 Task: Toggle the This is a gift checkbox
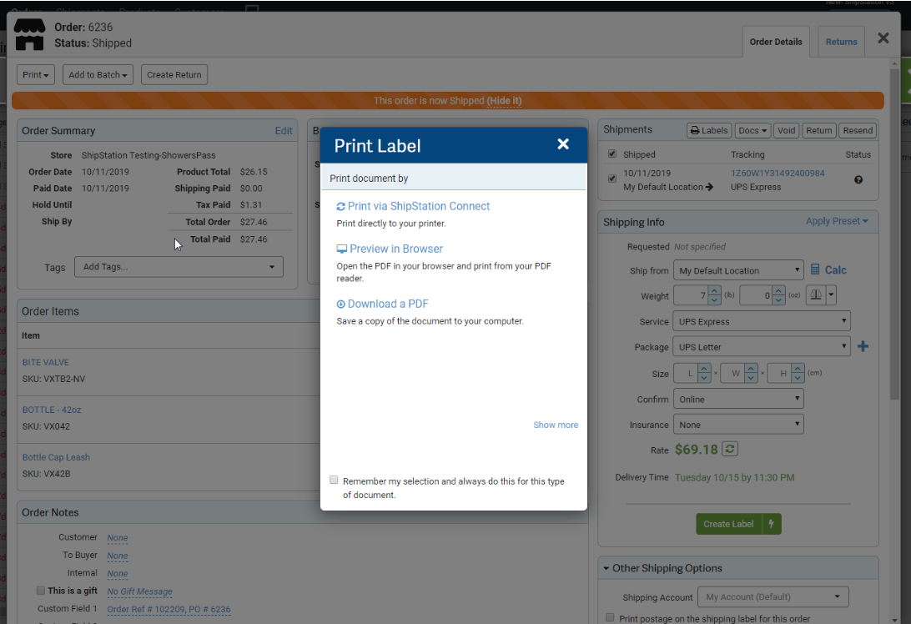[x=40, y=591]
